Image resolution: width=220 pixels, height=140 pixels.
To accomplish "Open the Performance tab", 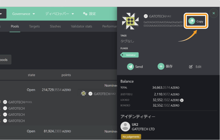I will [110, 26].
